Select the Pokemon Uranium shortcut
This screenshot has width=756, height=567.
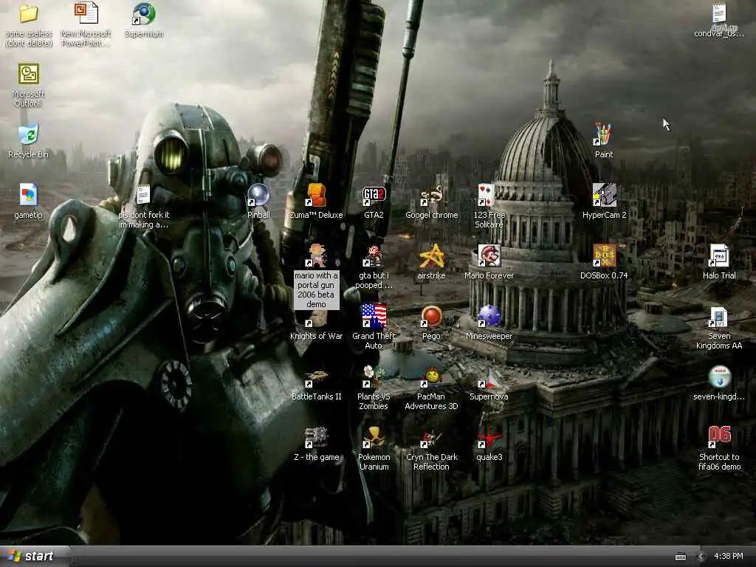coord(374,437)
